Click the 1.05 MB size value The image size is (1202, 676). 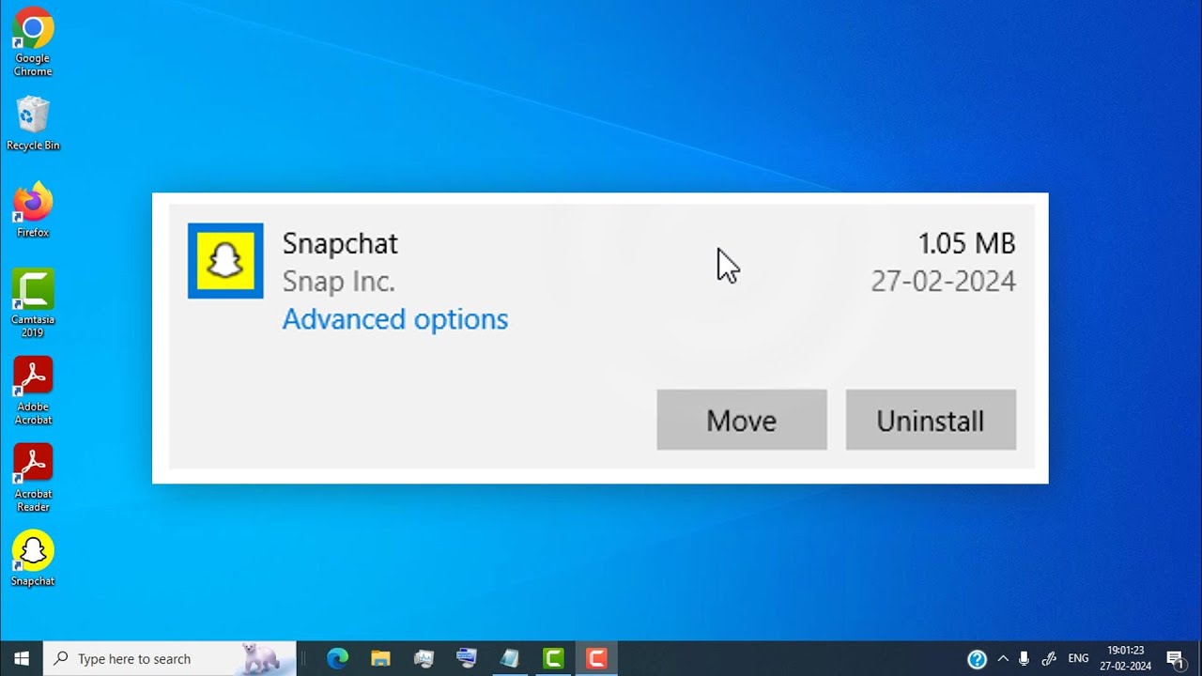[967, 243]
